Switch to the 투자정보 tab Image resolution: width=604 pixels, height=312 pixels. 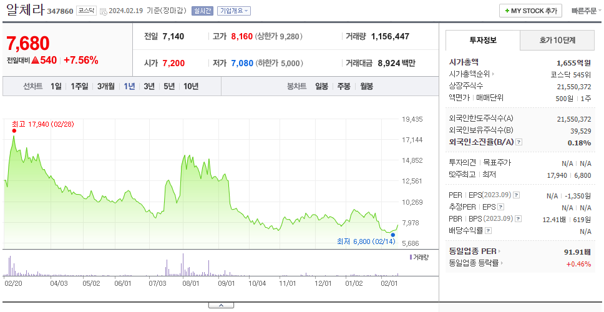[x=483, y=41]
